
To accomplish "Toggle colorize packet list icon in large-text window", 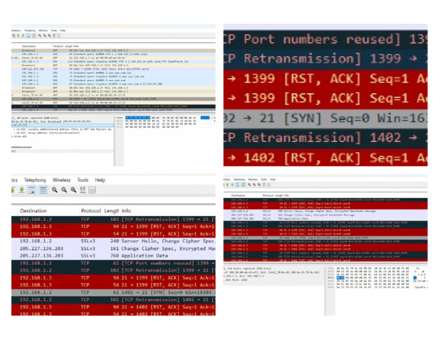I will click(43, 190).
